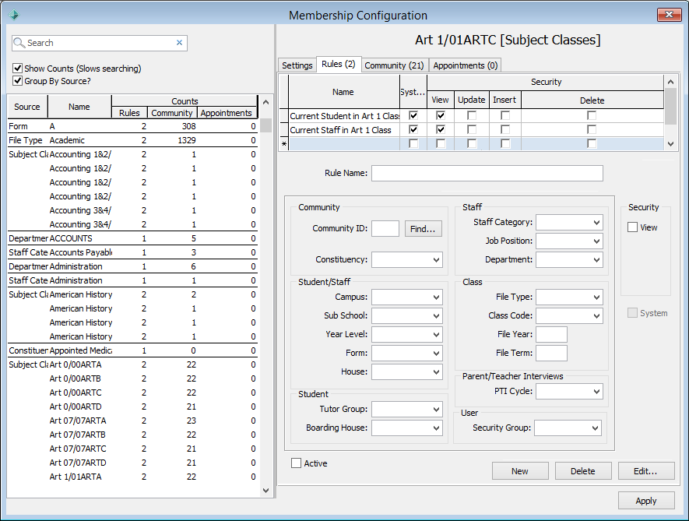689x521 pixels.
Task: Sort by the Source column header
Action: tap(27, 107)
